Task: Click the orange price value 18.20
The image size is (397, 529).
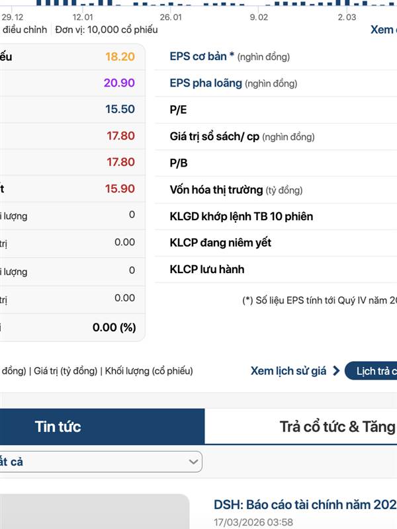Action: point(120,57)
